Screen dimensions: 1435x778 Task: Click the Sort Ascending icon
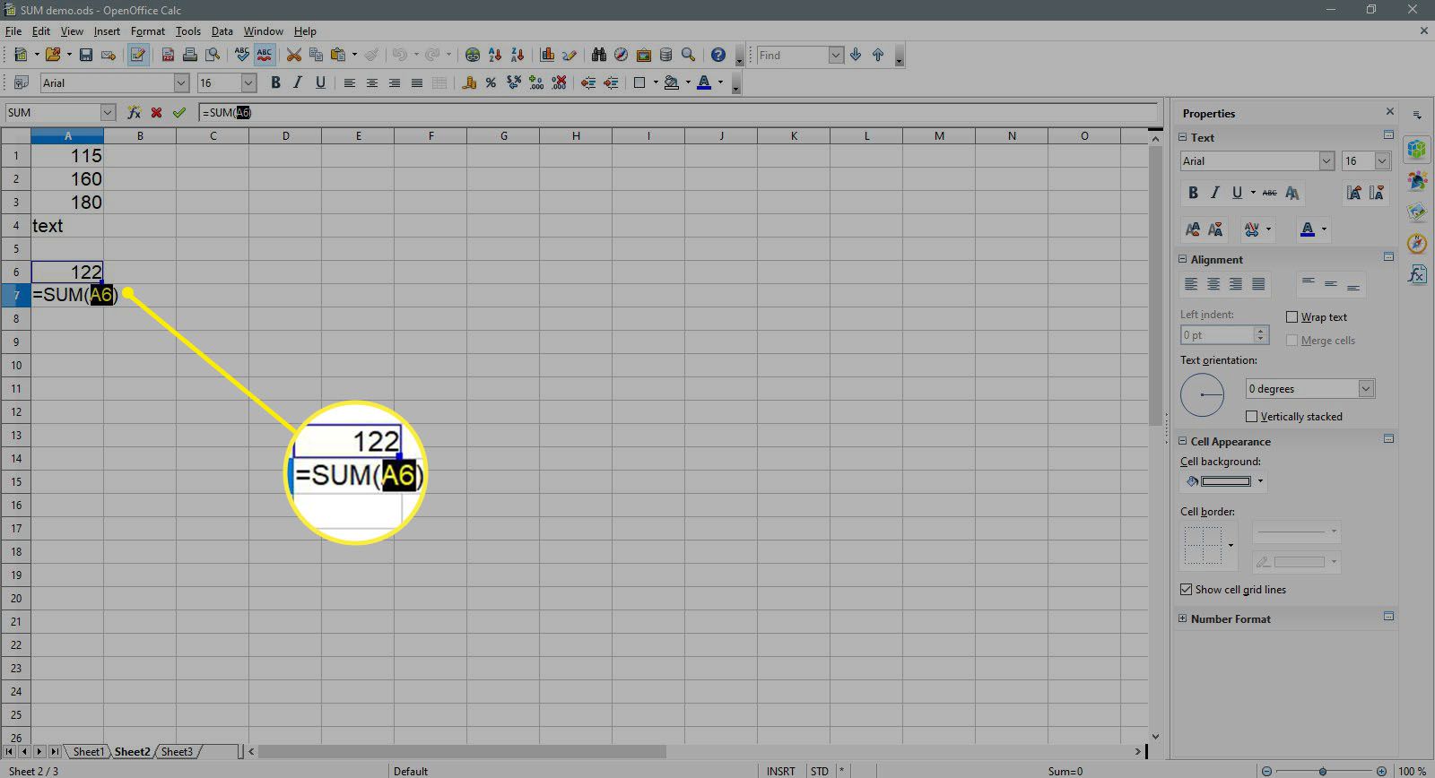tap(495, 56)
